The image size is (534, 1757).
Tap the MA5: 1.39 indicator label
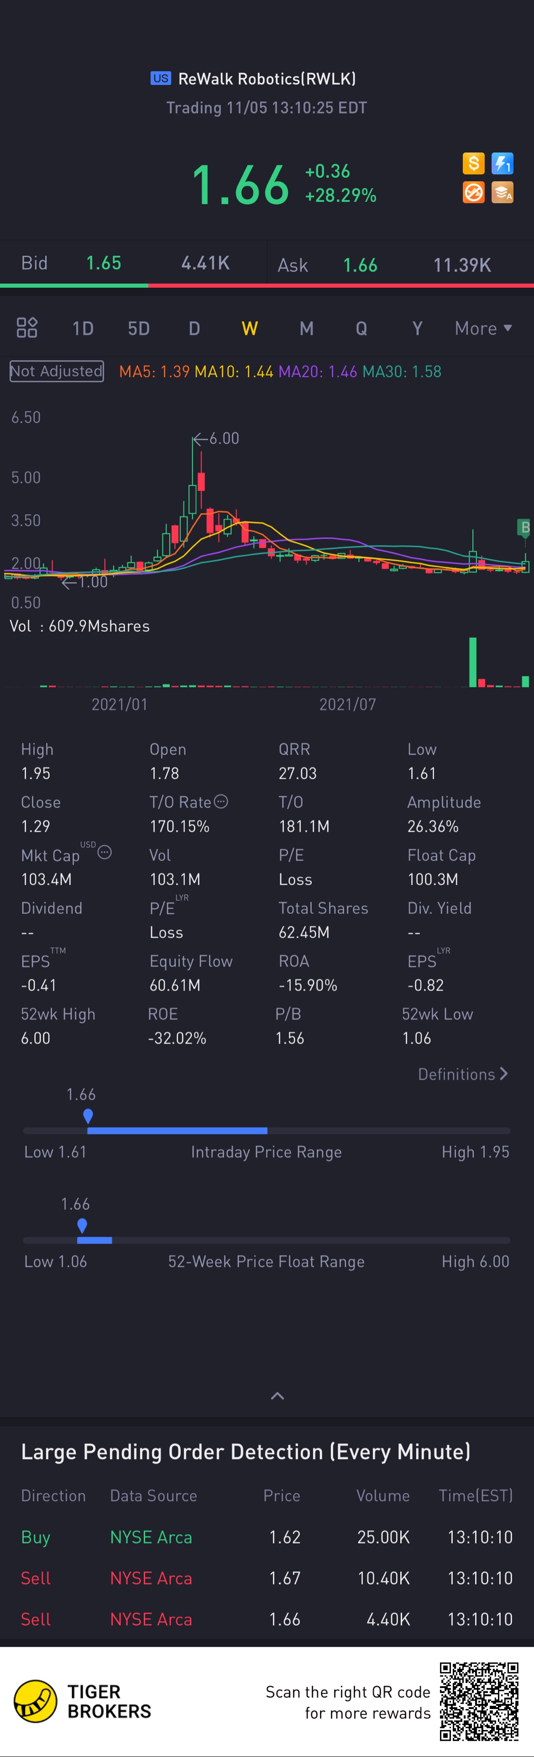[154, 372]
